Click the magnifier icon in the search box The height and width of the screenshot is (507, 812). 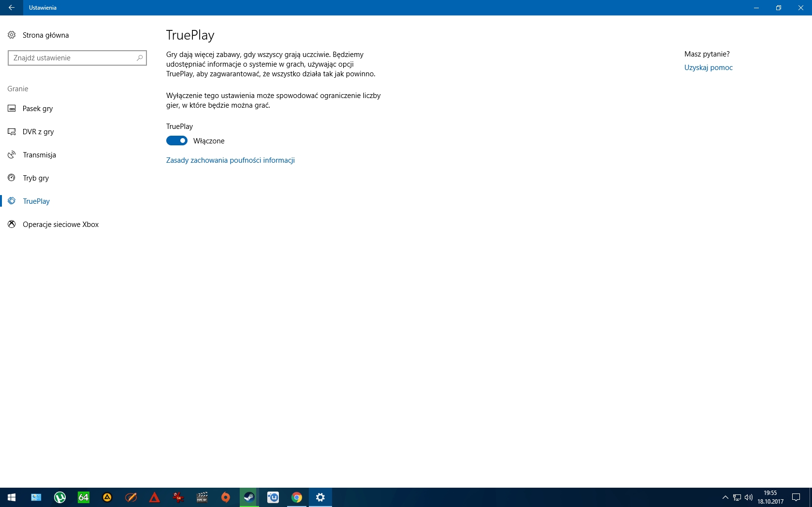(140, 58)
